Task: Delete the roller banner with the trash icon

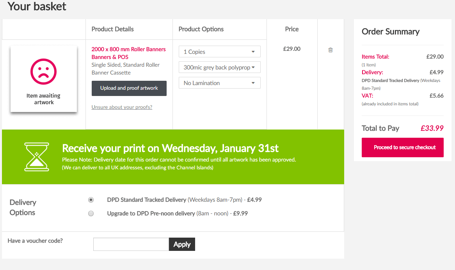Action: pos(330,50)
